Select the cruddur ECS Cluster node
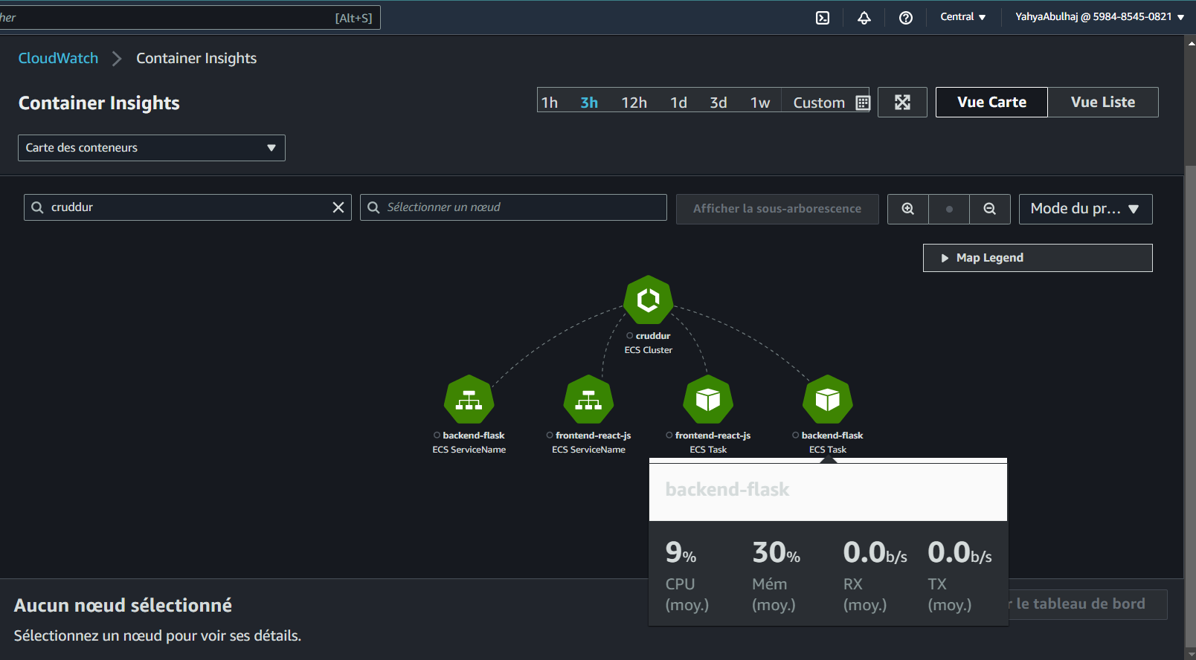Screen dimensions: 1196x660 tap(648, 300)
